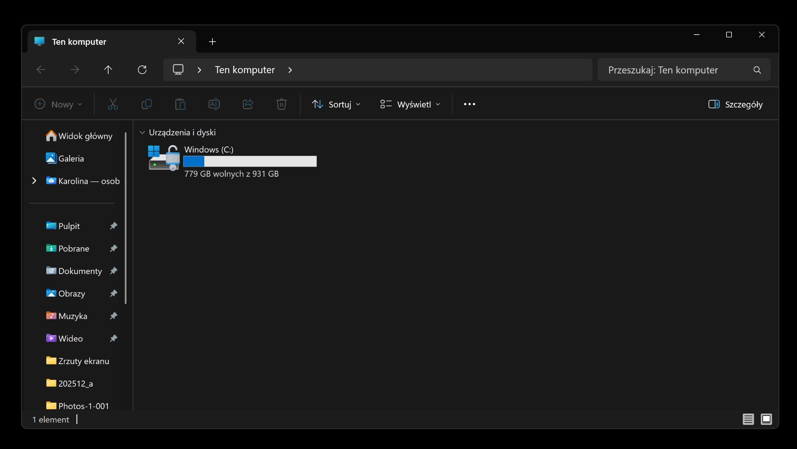
Task: Collapse the Urządzenia i dyski group
Action: pos(142,132)
